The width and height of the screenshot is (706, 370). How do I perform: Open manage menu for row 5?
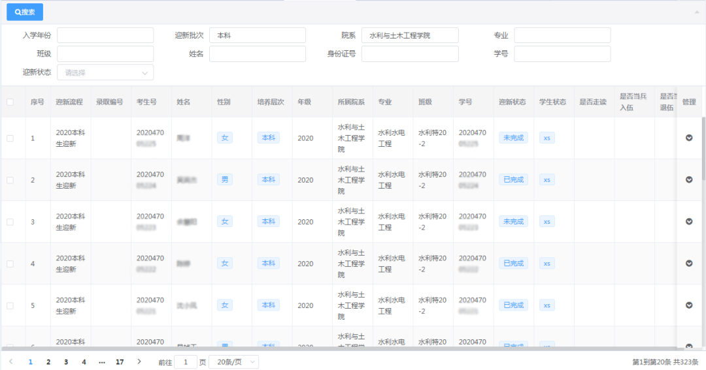pos(689,305)
